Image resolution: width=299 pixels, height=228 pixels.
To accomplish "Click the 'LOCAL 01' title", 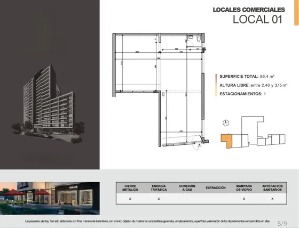I will tap(257, 19).
